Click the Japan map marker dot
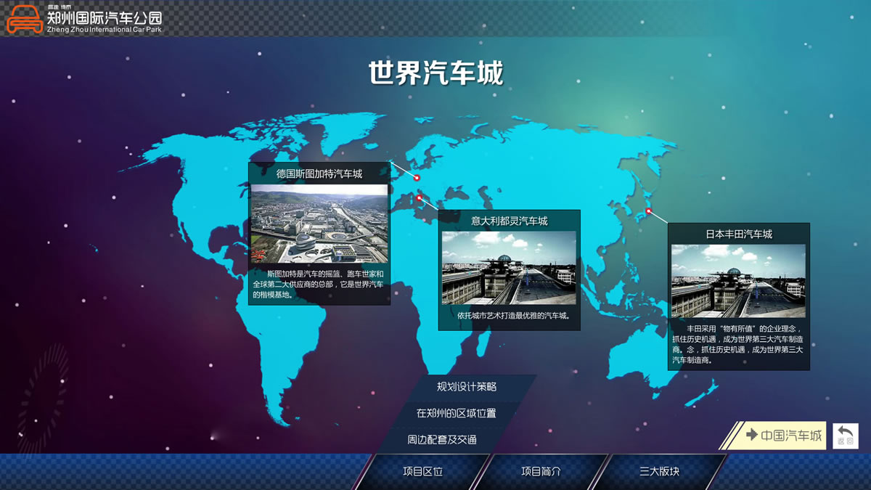The height and width of the screenshot is (490, 871). [649, 211]
